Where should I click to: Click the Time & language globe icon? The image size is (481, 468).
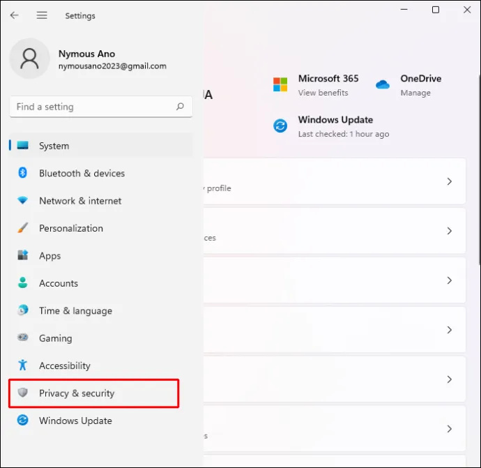click(23, 310)
